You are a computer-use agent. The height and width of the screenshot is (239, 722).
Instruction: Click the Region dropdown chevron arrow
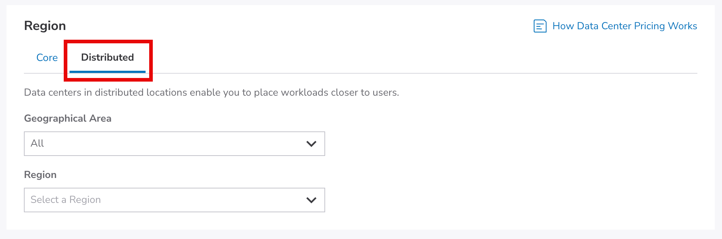pos(311,200)
